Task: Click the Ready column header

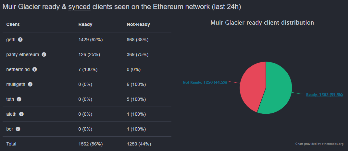Action: tap(85, 25)
